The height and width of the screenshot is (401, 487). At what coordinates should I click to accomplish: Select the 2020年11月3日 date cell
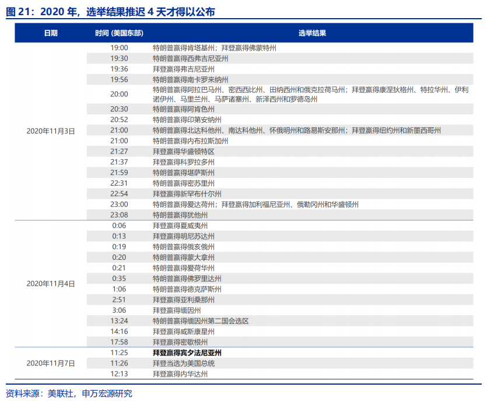coord(51,131)
